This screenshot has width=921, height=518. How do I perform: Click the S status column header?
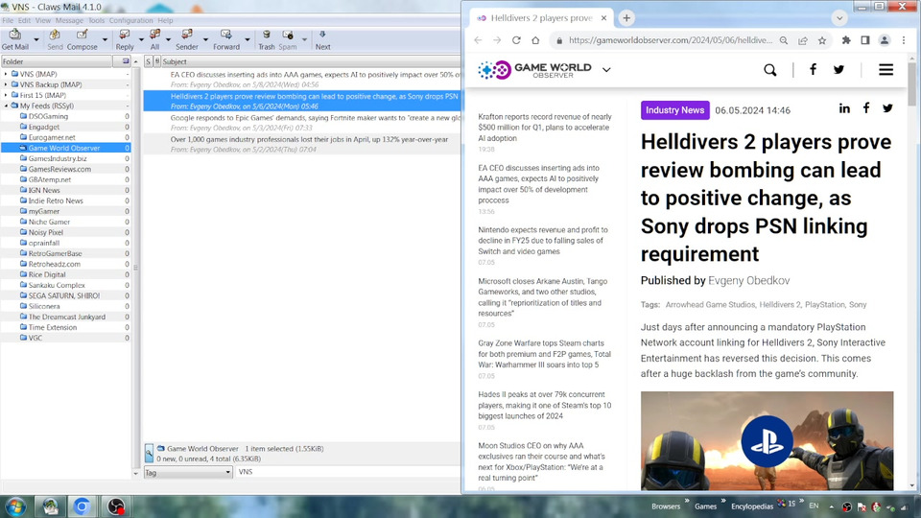pos(148,61)
